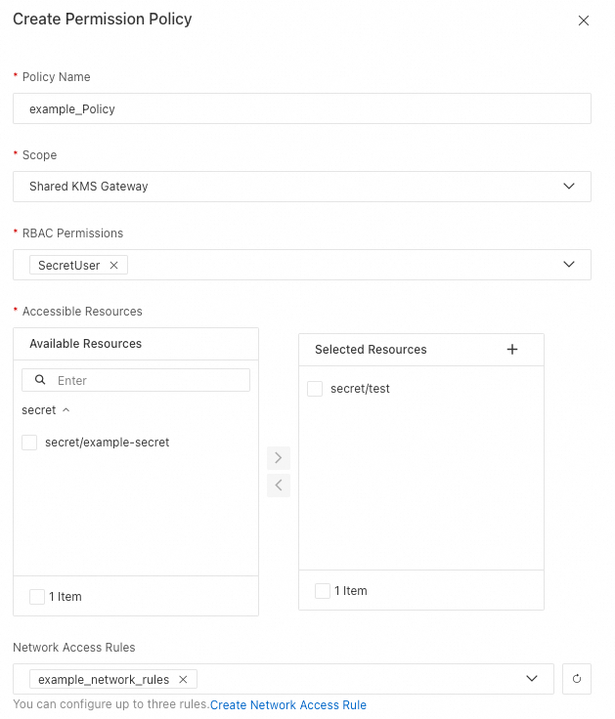Click the search icon in Available Resources
The width and height of the screenshot is (615, 719).
[40, 380]
